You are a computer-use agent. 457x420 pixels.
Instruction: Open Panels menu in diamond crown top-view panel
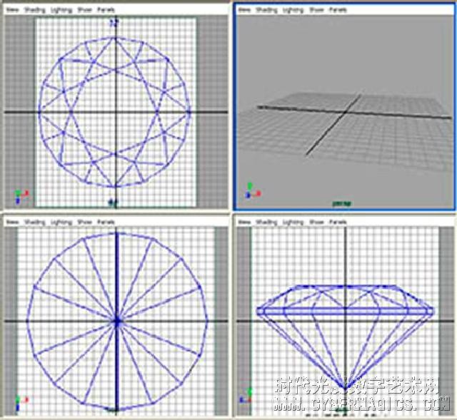pyautogui.click(x=106, y=10)
